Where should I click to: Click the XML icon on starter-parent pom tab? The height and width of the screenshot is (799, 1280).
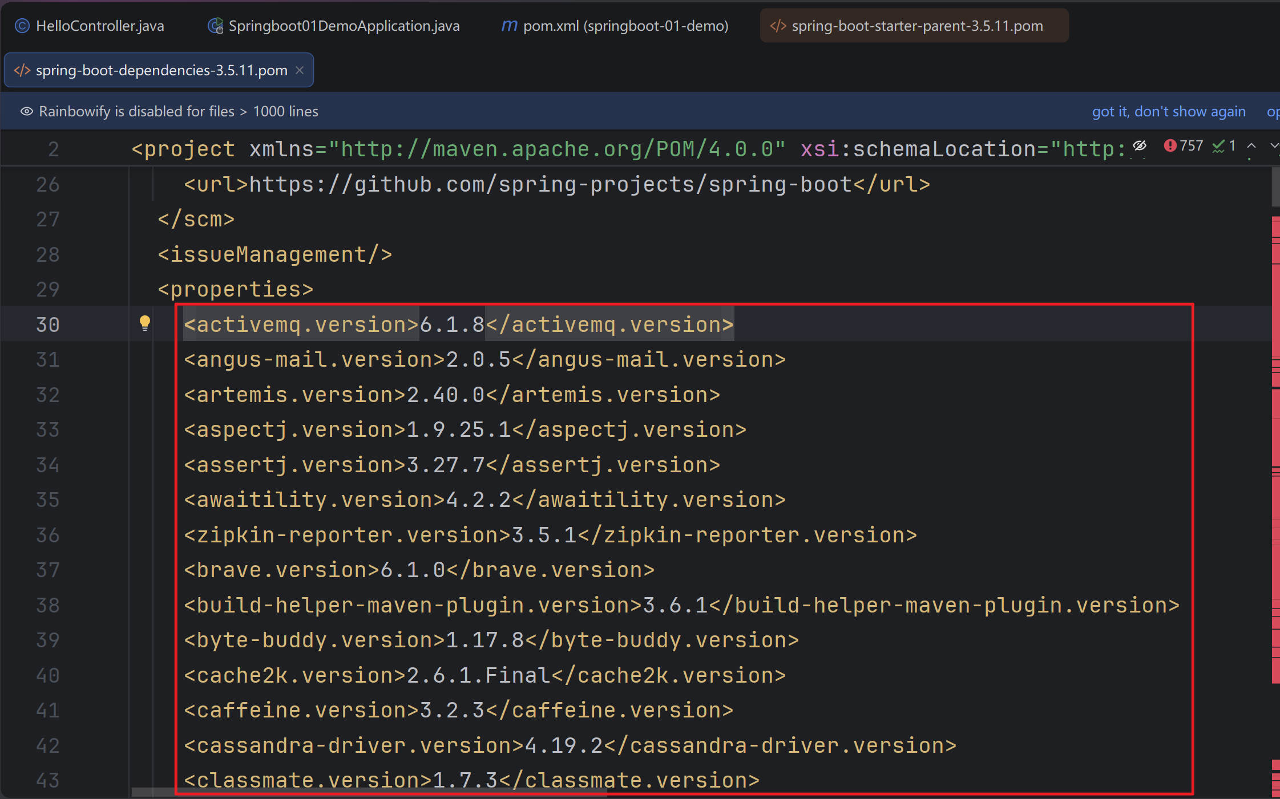(x=778, y=26)
